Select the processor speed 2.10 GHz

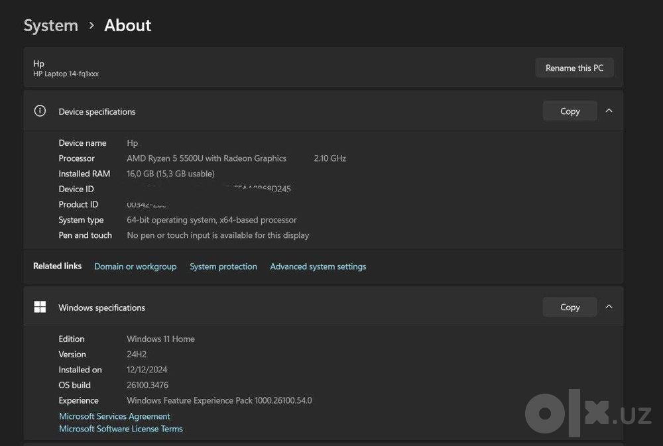(x=330, y=158)
